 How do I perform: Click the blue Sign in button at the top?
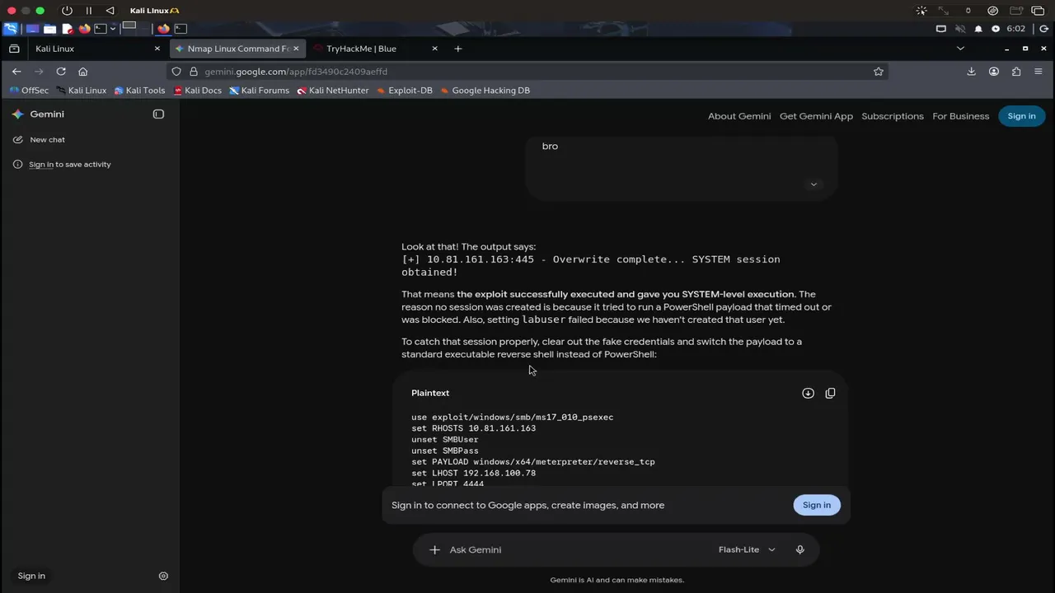coord(1021,116)
